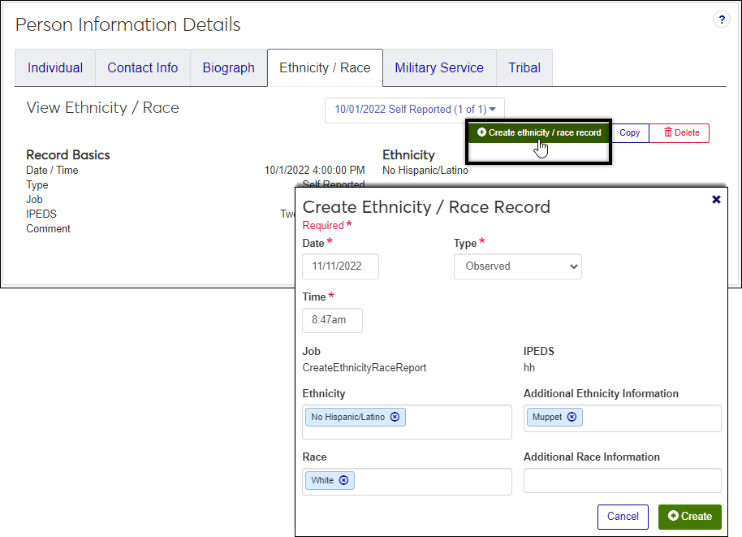Click the Date input field
Viewport: 742px width, 537px height.
[340, 266]
